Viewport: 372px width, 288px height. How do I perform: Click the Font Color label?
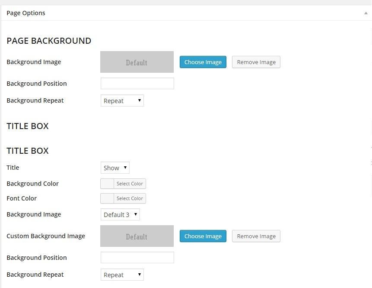click(22, 198)
